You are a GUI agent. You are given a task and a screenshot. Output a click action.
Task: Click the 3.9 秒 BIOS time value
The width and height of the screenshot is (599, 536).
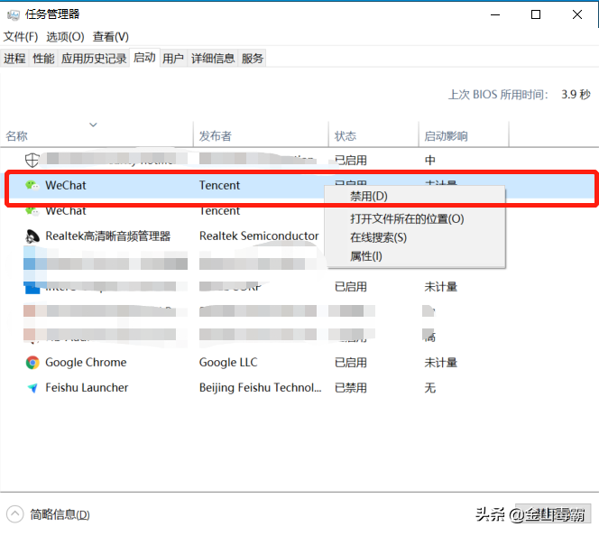(x=576, y=95)
